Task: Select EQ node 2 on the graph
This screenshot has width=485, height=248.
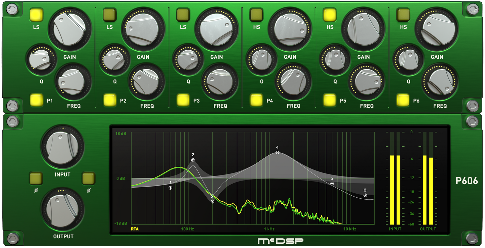Action: pos(193,160)
